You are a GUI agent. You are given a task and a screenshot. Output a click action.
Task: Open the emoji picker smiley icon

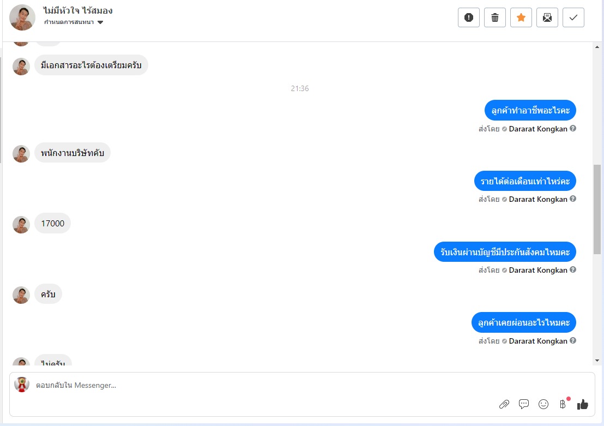[543, 404]
